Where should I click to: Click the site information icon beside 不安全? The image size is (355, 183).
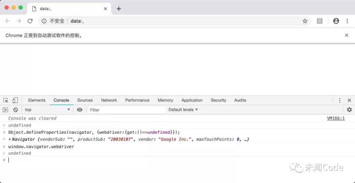click(x=44, y=21)
